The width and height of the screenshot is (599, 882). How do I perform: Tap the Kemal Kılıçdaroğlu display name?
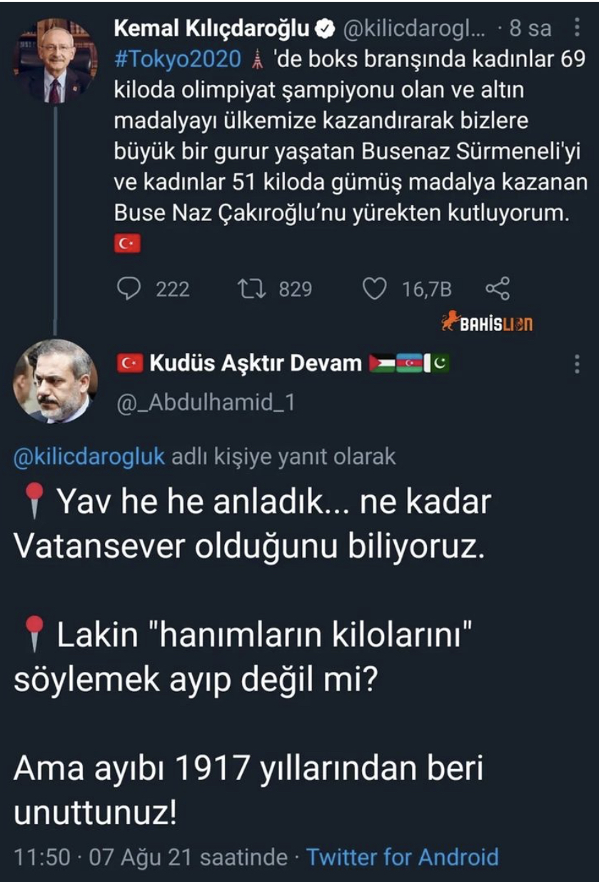[212, 29]
